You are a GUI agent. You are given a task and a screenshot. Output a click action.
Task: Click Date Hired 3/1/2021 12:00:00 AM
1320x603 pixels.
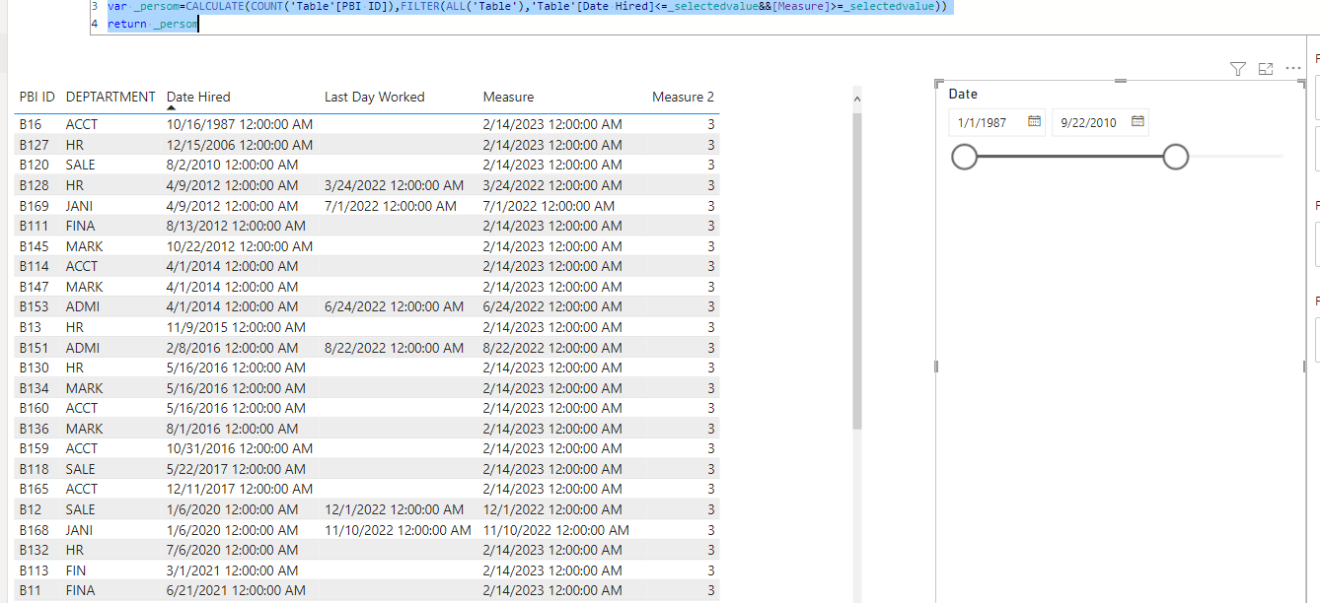[232, 570]
